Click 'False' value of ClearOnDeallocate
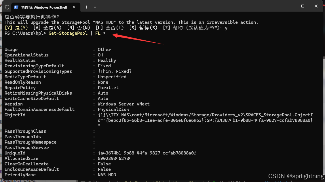The image size is (325, 182). [x=104, y=164]
